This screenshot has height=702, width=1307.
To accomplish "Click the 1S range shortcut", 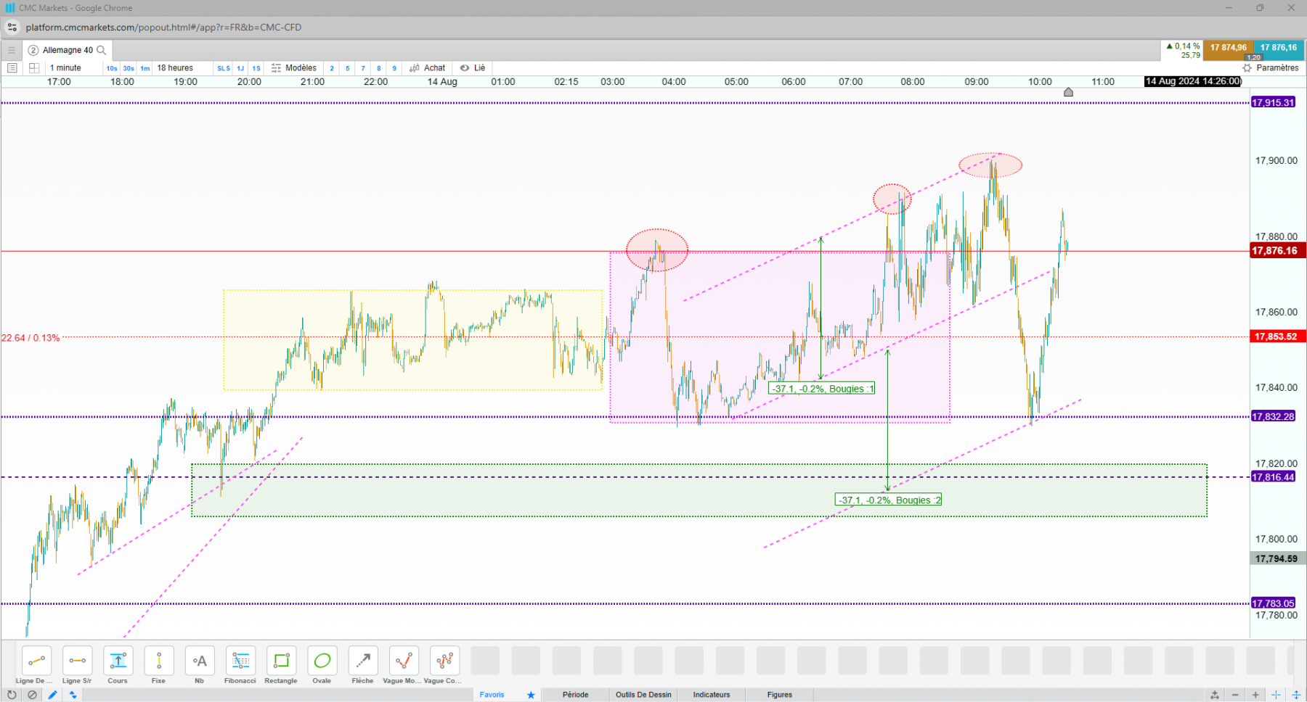I will click(256, 68).
